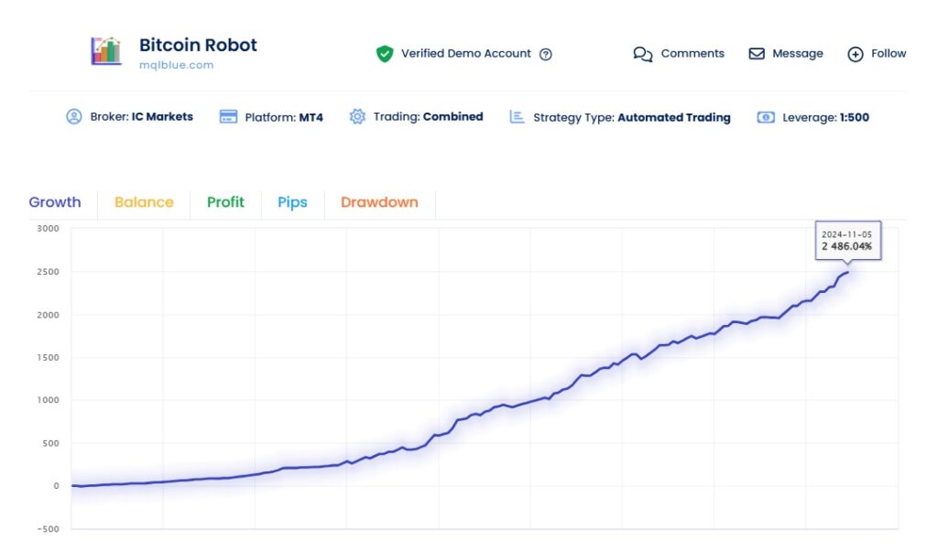Click the Bitcoin Robot app logo icon

tap(104, 53)
